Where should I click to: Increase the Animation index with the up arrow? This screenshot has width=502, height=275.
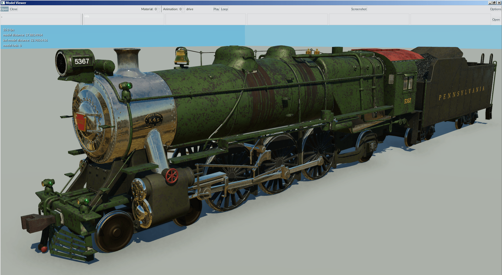(183, 7)
